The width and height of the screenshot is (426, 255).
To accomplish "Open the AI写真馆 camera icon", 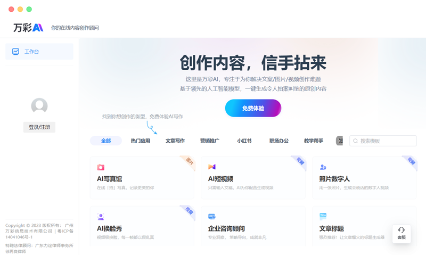I will point(101,167).
